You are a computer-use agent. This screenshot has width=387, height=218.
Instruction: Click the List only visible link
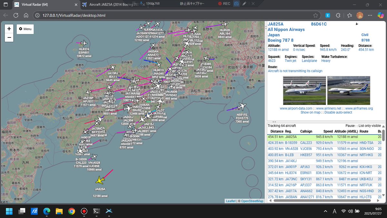pos(370,126)
